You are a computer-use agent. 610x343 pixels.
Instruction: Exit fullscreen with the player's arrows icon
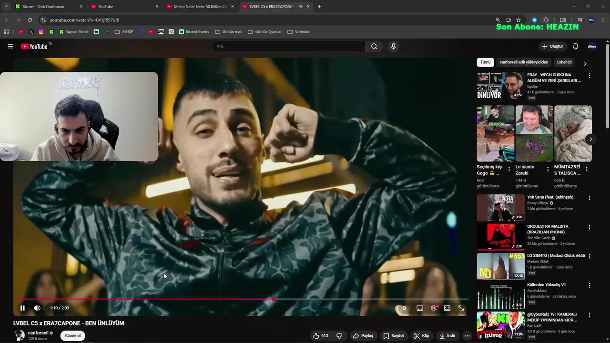[x=461, y=308]
